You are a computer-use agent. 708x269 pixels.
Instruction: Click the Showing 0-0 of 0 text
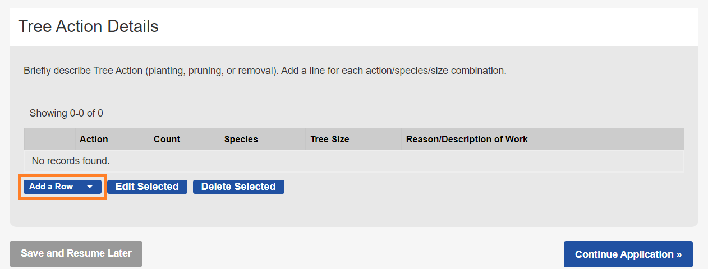(x=66, y=113)
